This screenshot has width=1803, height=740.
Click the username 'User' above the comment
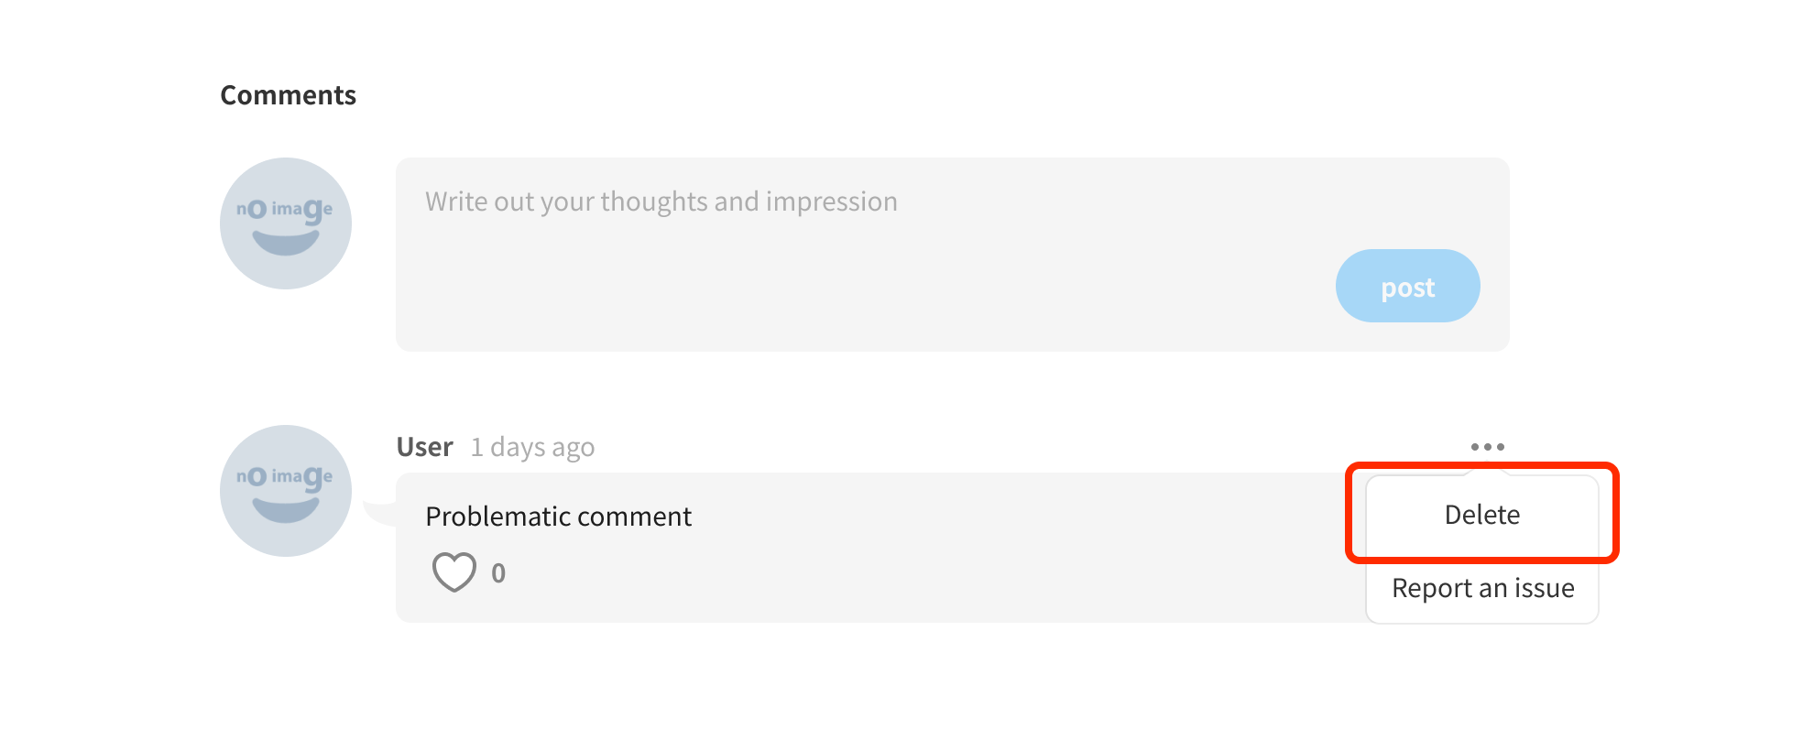[423, 446]
